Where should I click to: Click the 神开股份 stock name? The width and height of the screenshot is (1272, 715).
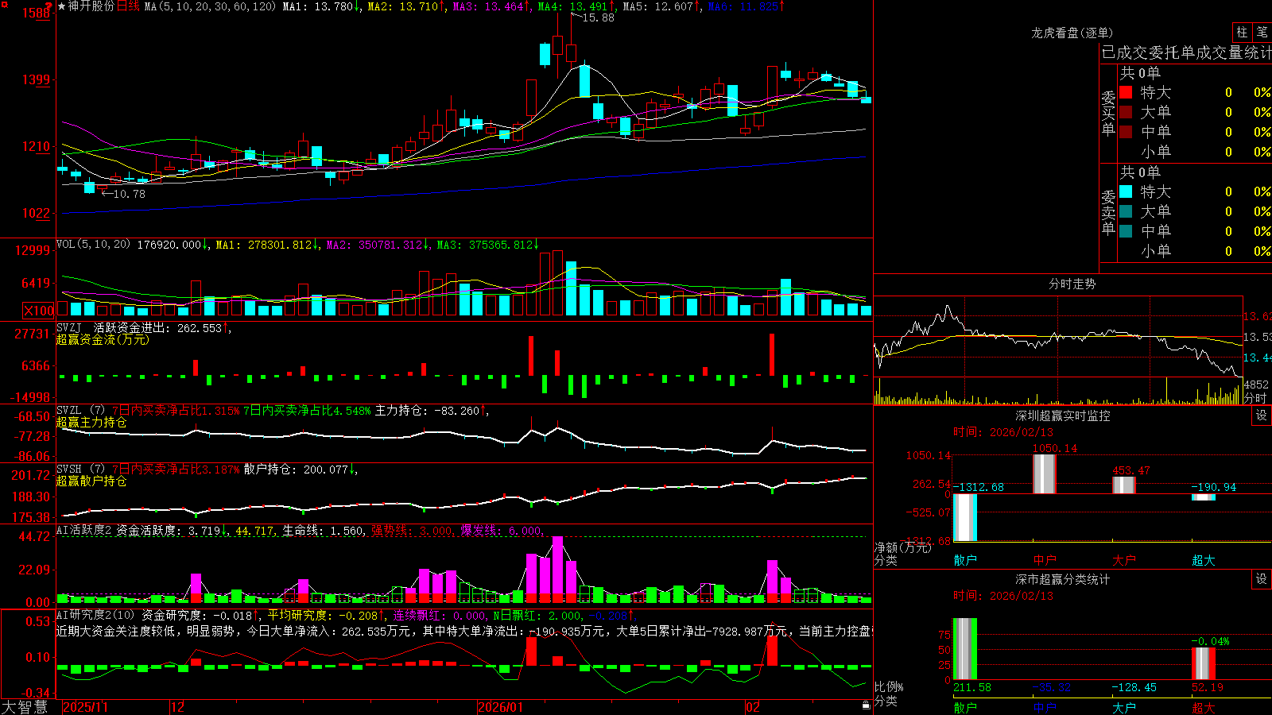(91, 6)
